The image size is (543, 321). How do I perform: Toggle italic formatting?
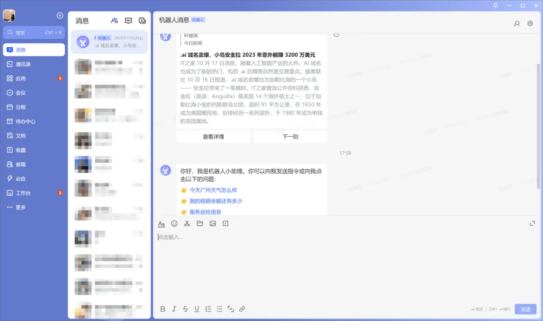(x=174, y=309)
